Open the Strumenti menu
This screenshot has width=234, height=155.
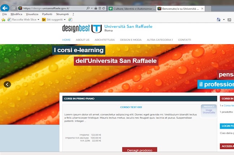pyautogui.click(x=62, y=14)
